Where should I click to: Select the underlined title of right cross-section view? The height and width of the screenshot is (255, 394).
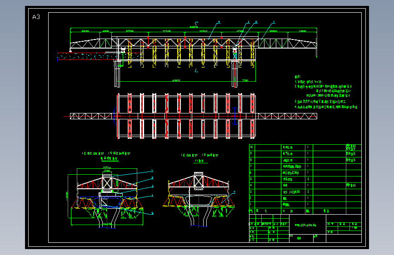click(200, 161)
